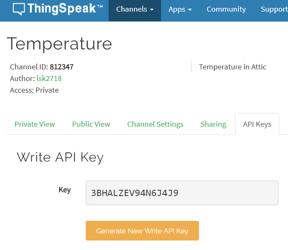
Task: Generate a new Write API Key
Action: 142,230
